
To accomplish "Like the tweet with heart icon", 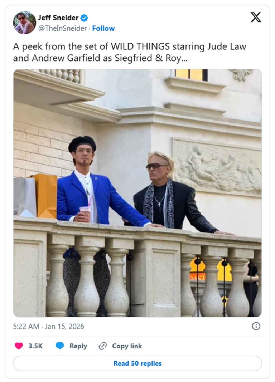I will coord(19,346).
